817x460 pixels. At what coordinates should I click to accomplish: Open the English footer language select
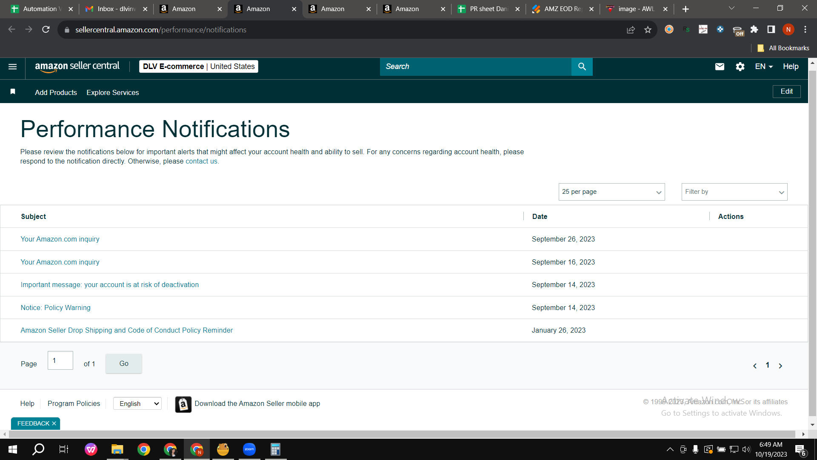tap(137, 403)
